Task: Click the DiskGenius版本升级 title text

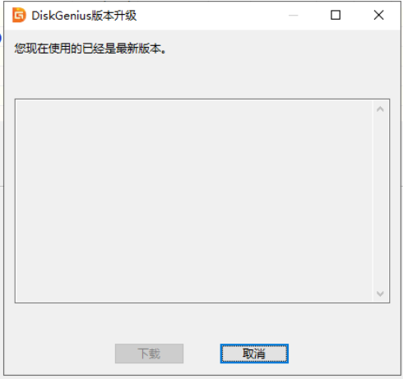Action: click(84, 16)
